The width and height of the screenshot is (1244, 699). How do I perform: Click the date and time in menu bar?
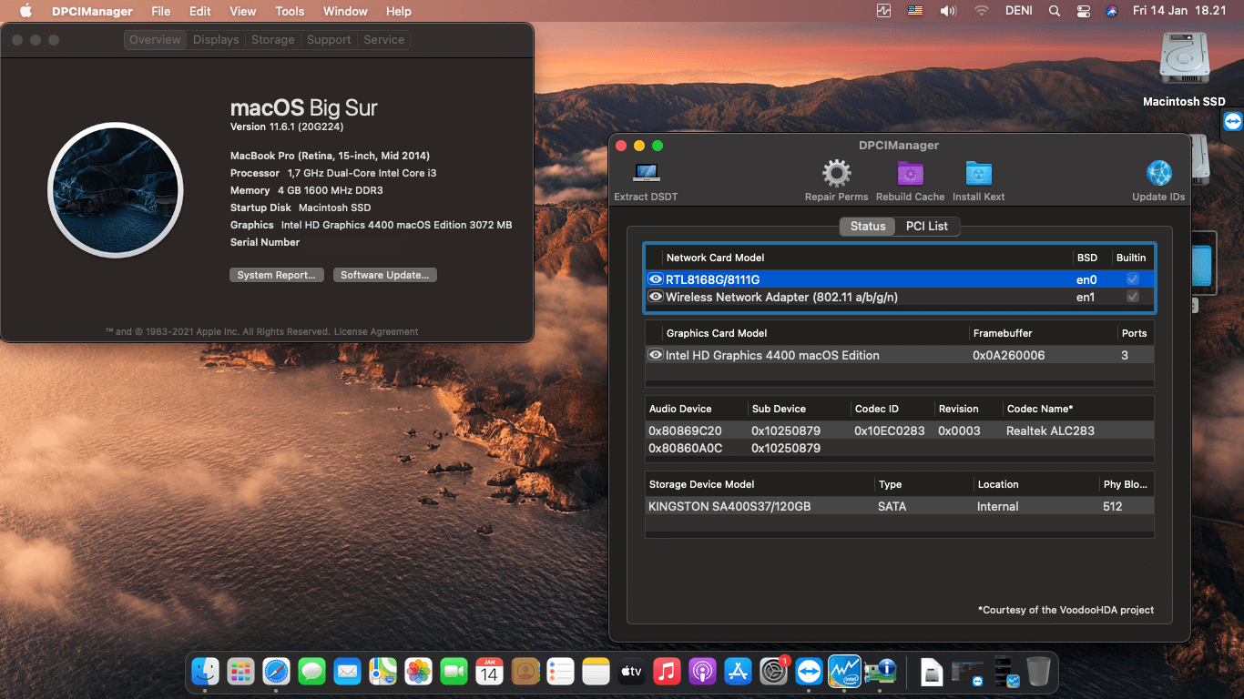[1179, 11]
